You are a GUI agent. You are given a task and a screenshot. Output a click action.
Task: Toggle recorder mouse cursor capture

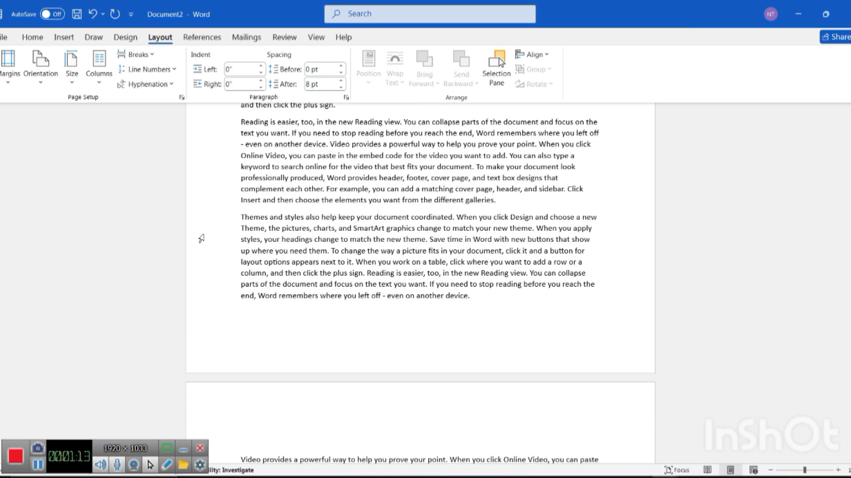(x=150, y=465)
